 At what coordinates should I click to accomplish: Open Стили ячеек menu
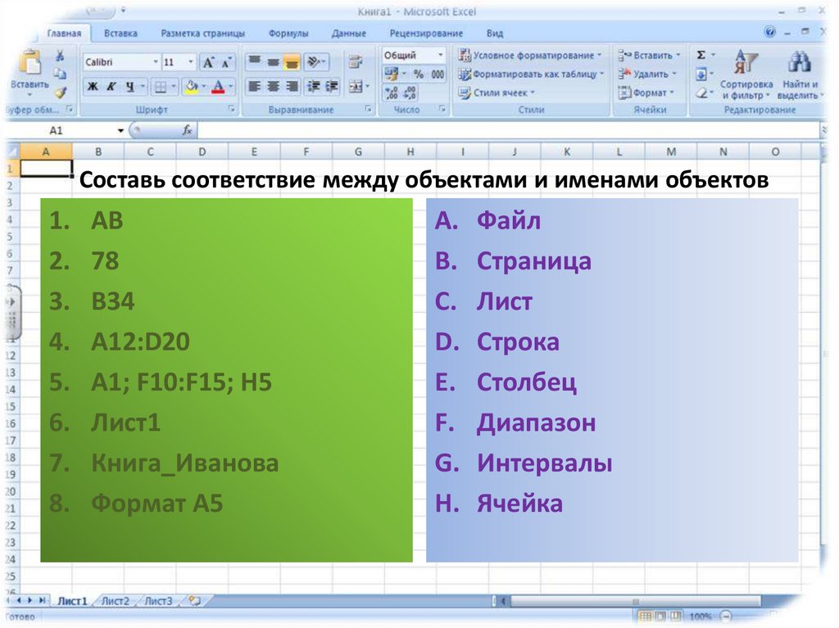click(497, 93)
